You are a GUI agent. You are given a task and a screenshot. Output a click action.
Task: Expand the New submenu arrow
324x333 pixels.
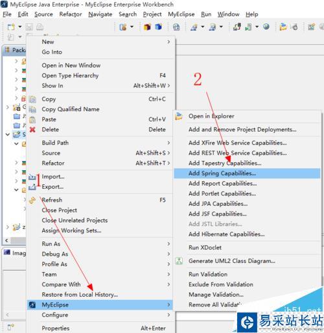tap(168, 42)
